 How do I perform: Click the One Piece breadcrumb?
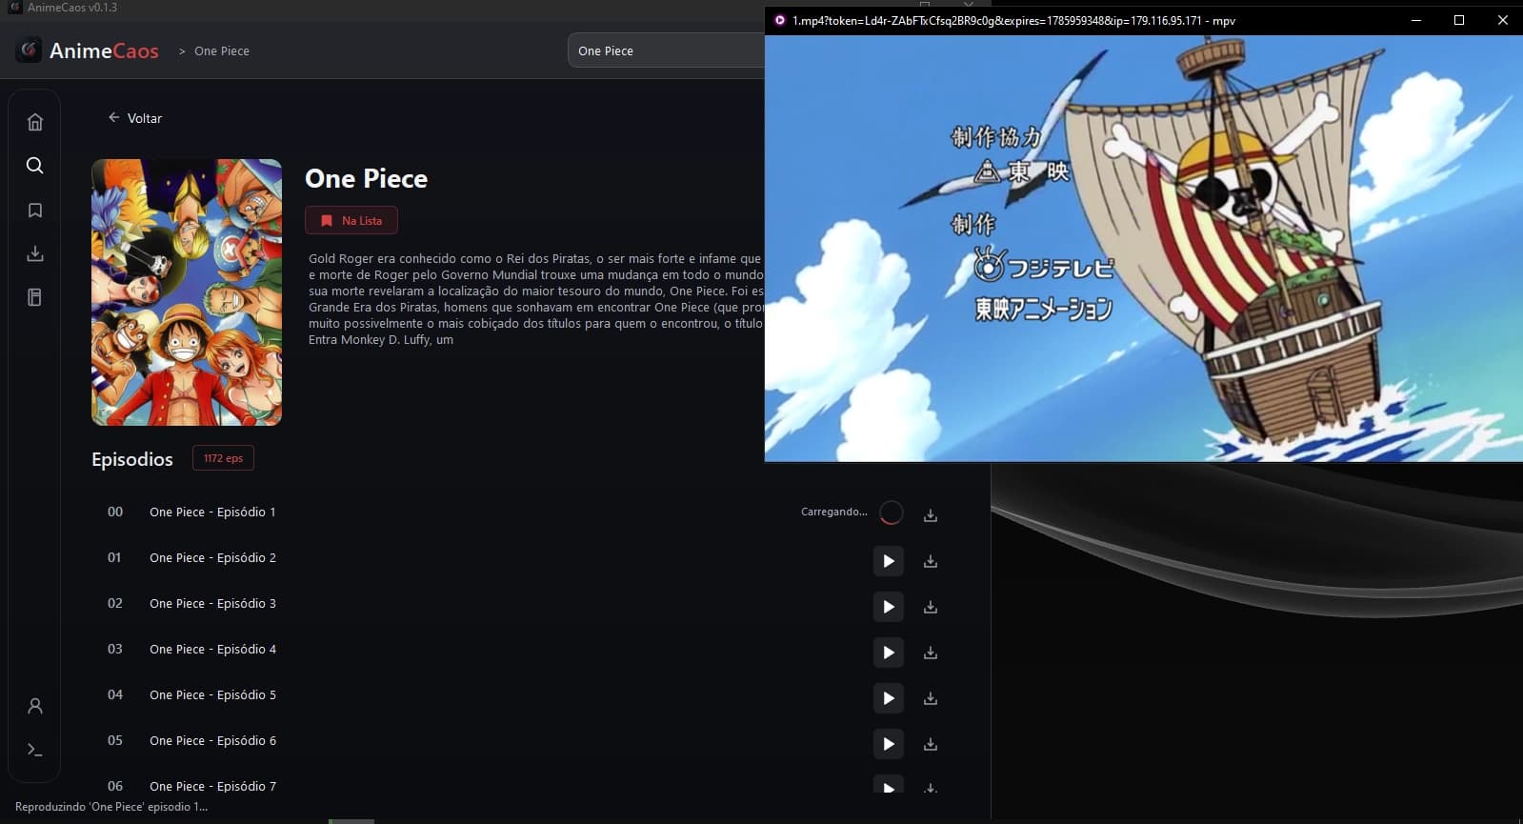222,51
